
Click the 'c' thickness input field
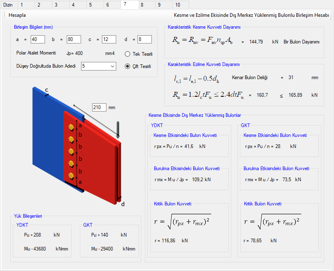(109, 39)
